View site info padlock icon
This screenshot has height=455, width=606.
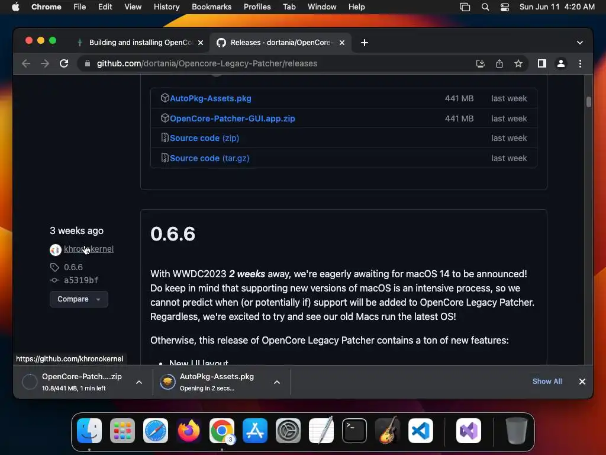pyautogui.click(x=88, y=63)
